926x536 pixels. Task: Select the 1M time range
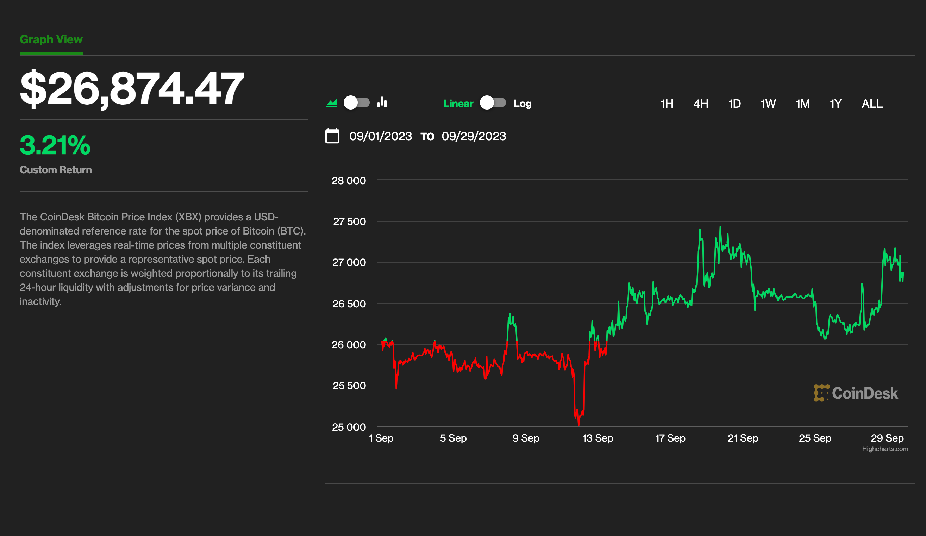[802, 104]
